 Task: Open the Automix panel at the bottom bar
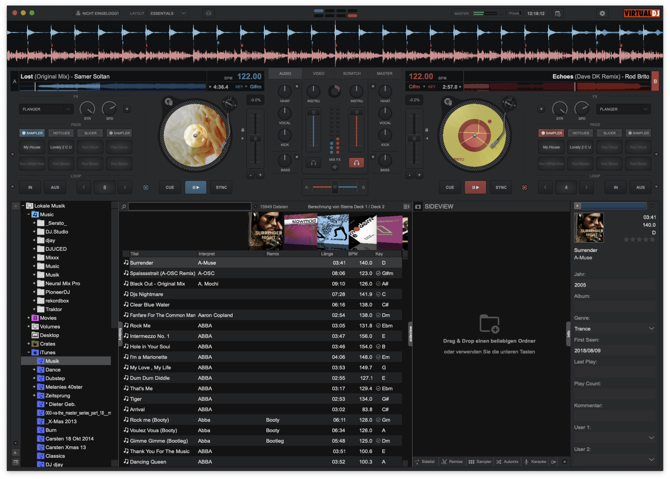[x=507, y=462]
